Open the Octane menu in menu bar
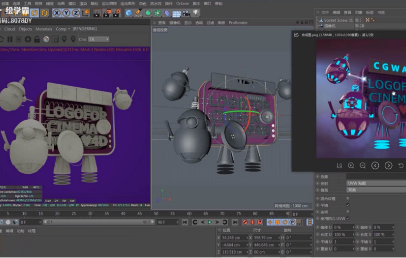Screen dimensions: 406x258 182,3
